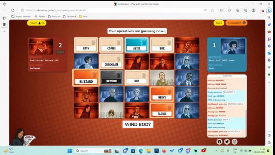
Task: Open the Players 10 dropdown
Action: [37, 23]
